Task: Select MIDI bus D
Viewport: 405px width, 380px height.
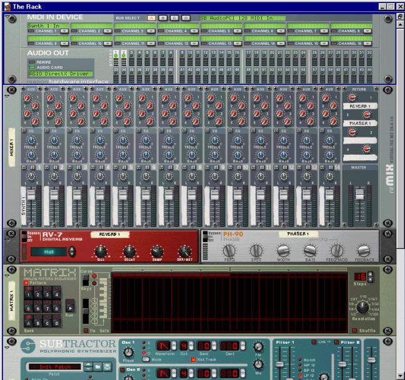Action: [186, 18]
